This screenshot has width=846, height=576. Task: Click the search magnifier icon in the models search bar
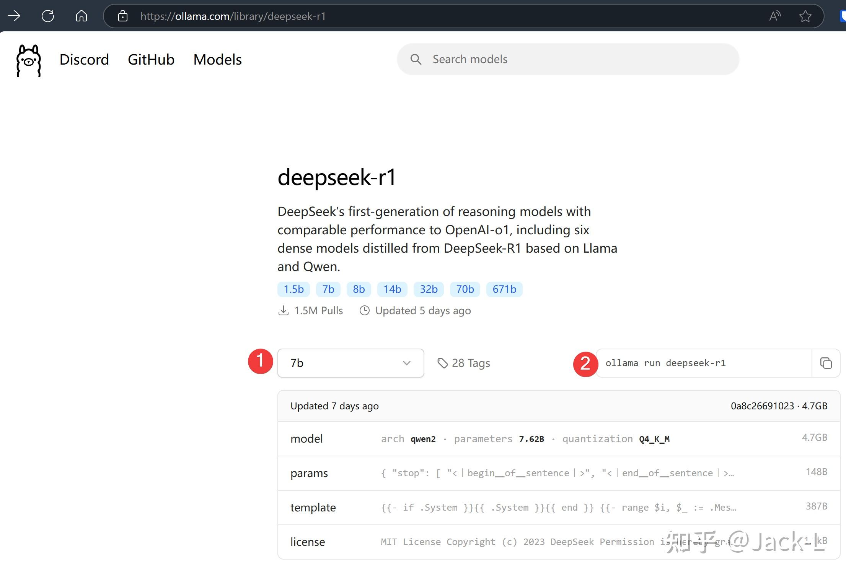[x=416, y=59]
